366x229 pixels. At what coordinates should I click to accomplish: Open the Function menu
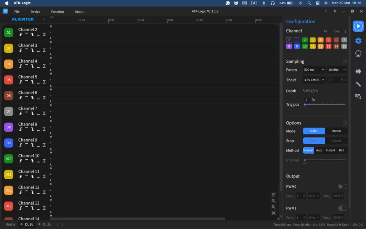(58, 12)
